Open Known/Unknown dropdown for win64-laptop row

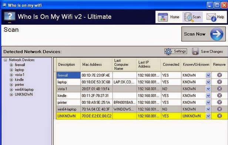(208, 109)
